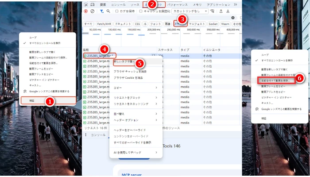
Task: Select the フォント filter chip
Action: pyautogui.click(x=155, y=24)
